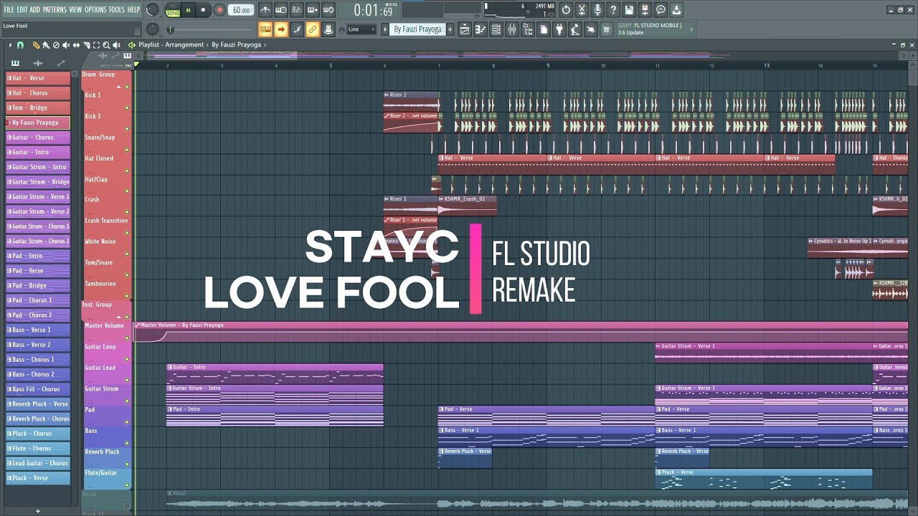Toggle step editing mode arrow icon

(x=281, y=29)
